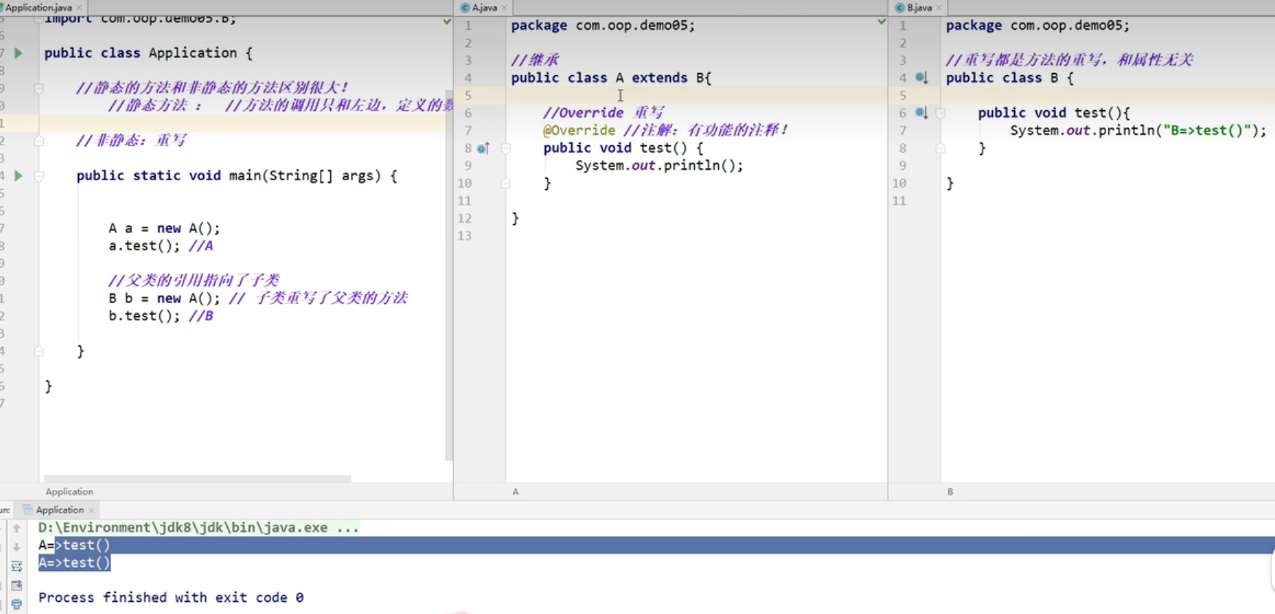Toggle soft-wrap in the Run console
The width and height of the screenshot is (1275, 614).
pyautogui.click(x=17, y=566)
